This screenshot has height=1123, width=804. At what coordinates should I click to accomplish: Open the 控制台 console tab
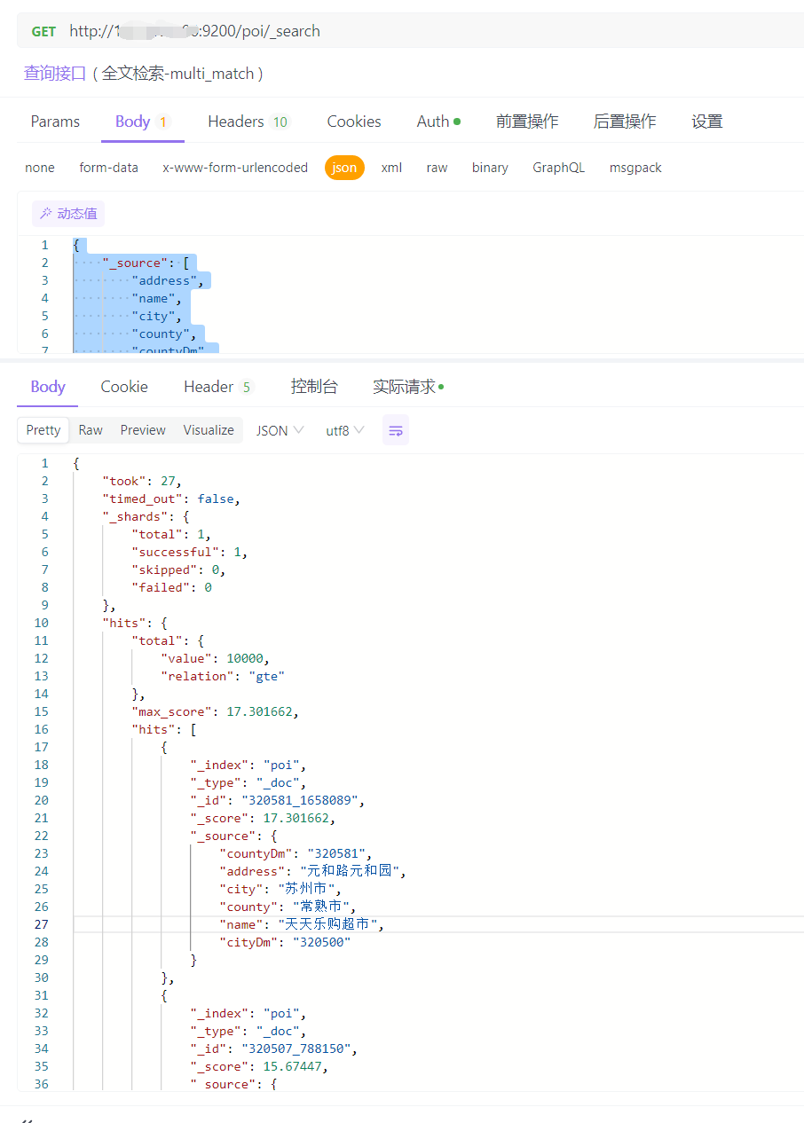pyautogui.click(x=314, y=387)
